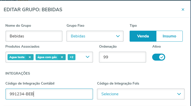The width and height of the screenshot is (191, 106).
Task: Select Venda as the group type
Action: pyautogui.click(x=143, y=36)
